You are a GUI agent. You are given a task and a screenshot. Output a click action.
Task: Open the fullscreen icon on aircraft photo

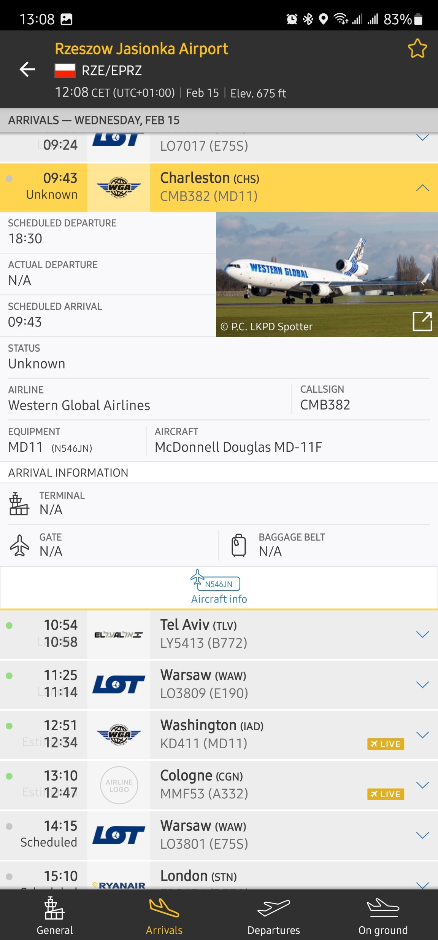[422, 322]
